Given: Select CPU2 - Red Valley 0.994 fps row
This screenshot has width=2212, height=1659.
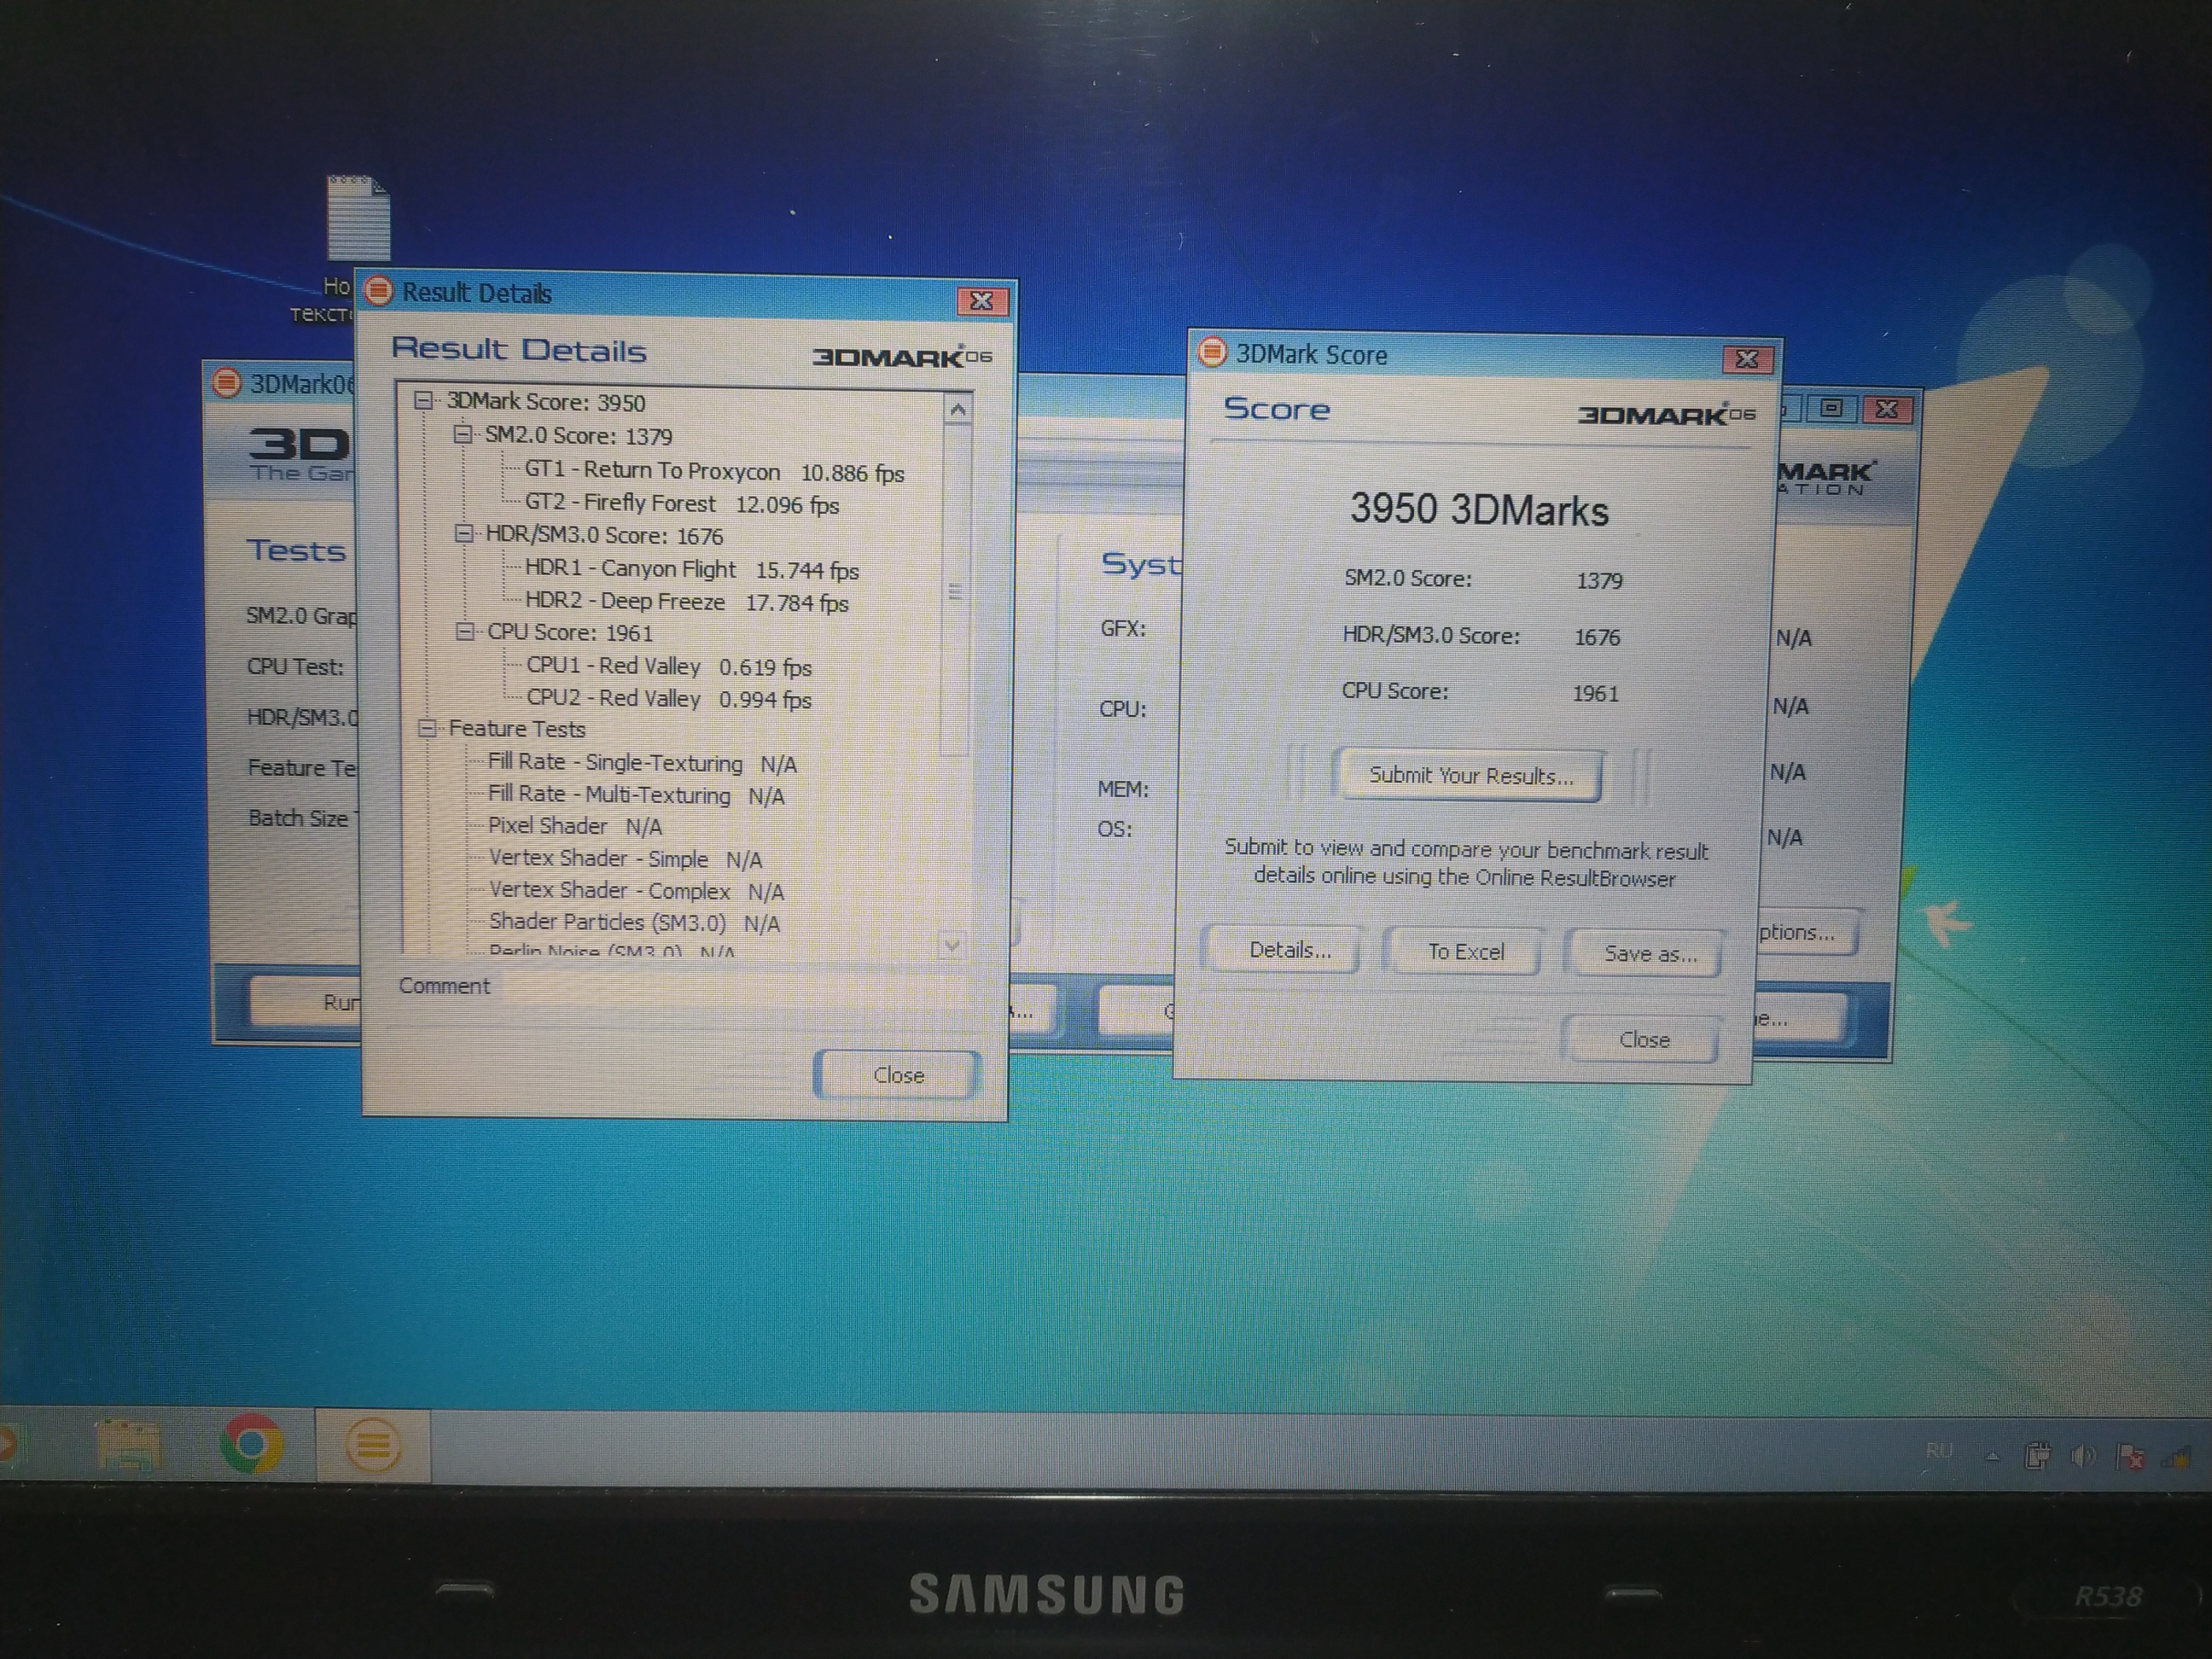Looking at the screenshot, I should pos(669,699).
